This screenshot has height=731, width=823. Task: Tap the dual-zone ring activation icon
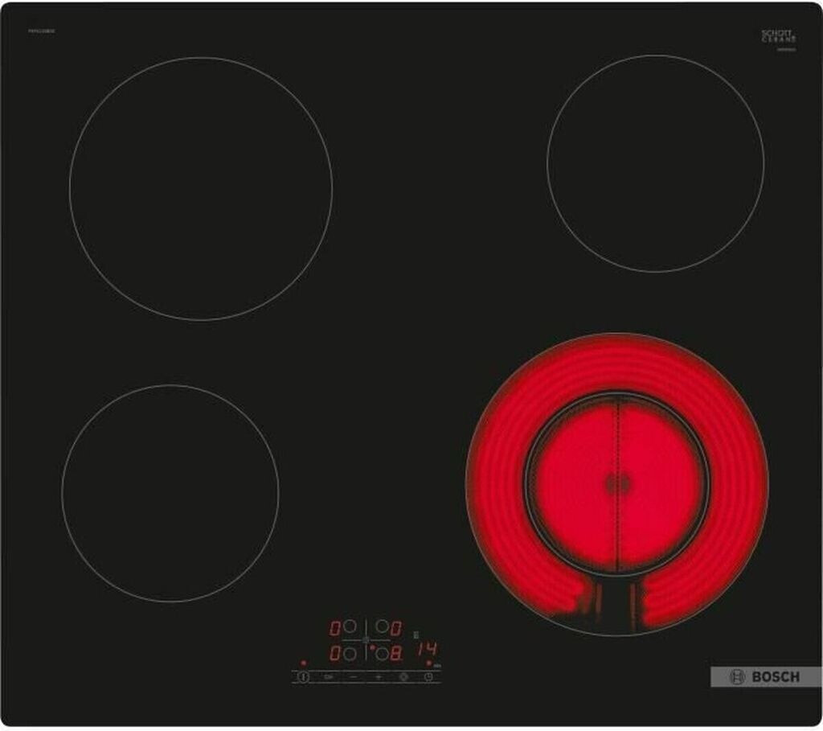[403, 677]
